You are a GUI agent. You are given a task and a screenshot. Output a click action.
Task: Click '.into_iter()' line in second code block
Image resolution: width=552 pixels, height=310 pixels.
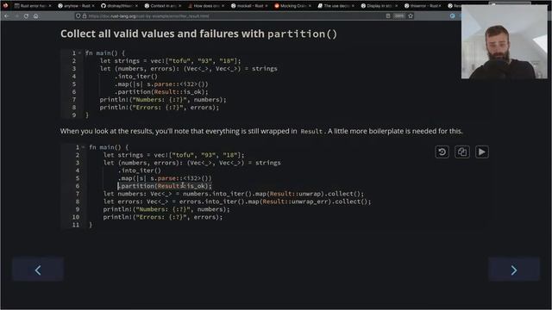(140, 170)
